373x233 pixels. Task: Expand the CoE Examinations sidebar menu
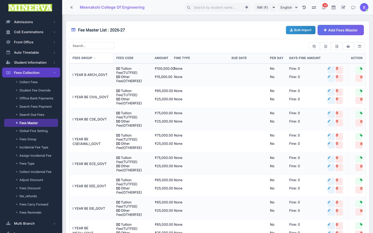tap(31, 32)
